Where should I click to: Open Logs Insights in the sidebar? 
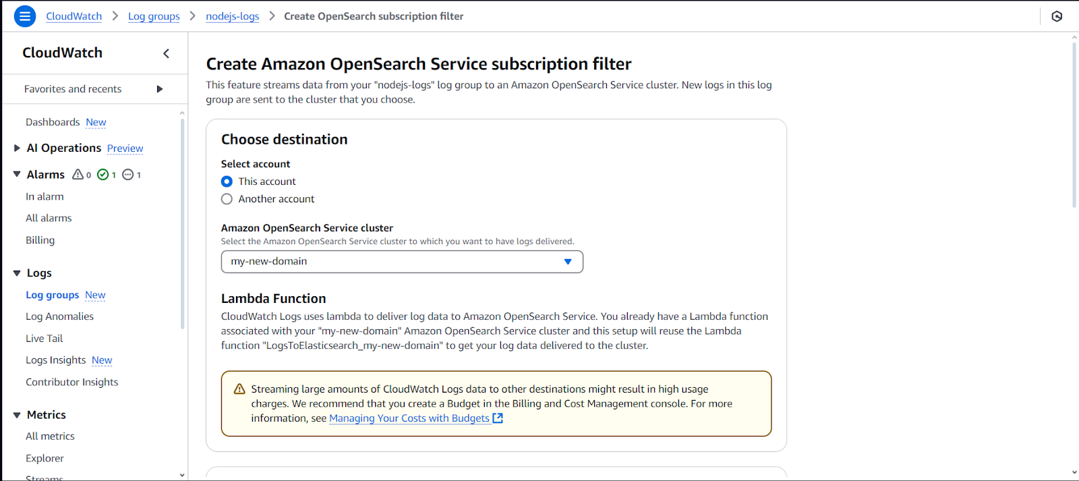coord(56,360)
